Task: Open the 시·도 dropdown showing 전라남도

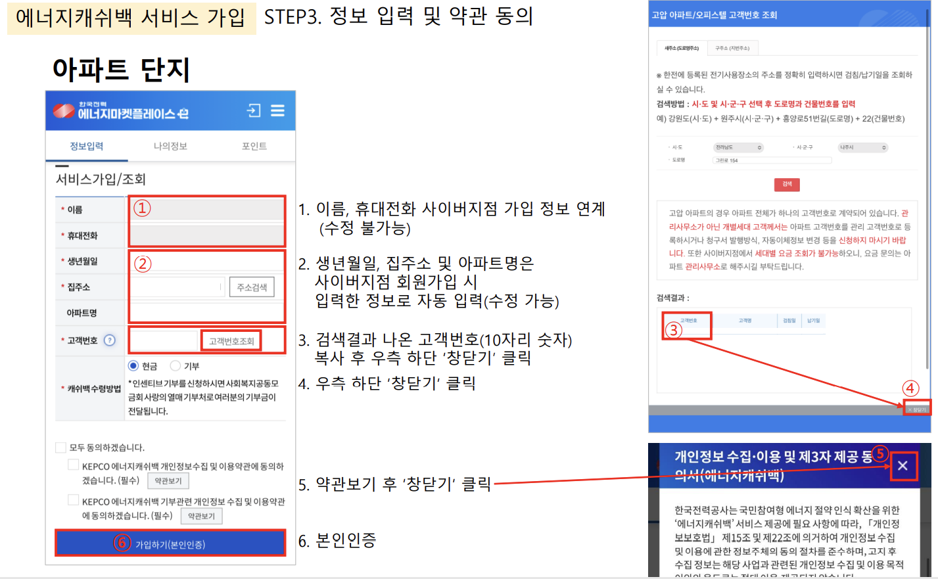Action: click(x=738, y=147)
